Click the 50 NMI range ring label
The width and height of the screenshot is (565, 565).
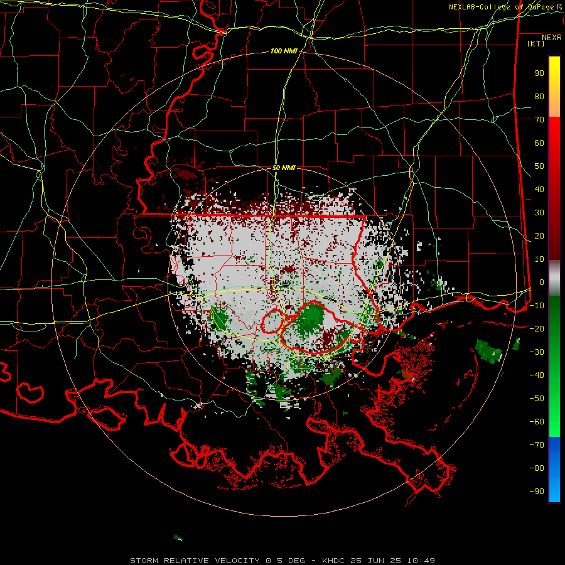coord(284,168)
